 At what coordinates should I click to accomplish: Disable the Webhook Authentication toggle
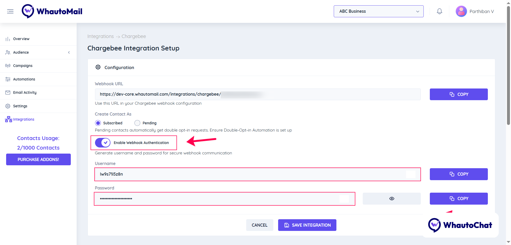point(103,143)
